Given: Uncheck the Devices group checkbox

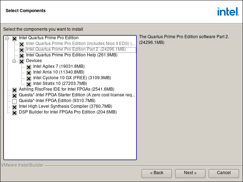Looking at the screenshot, I should point(21,61).
